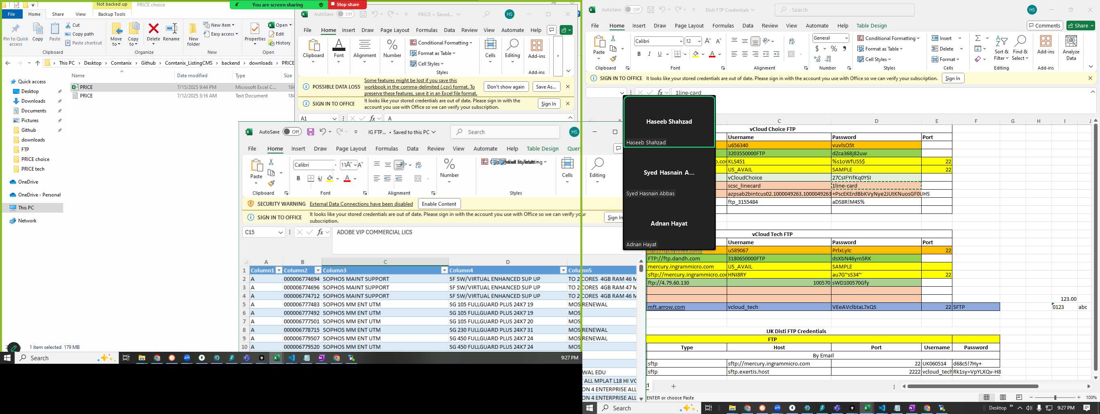
Task: Click horizontal scrollbar in Disti FTP Credentials
Action: [972, 386]
